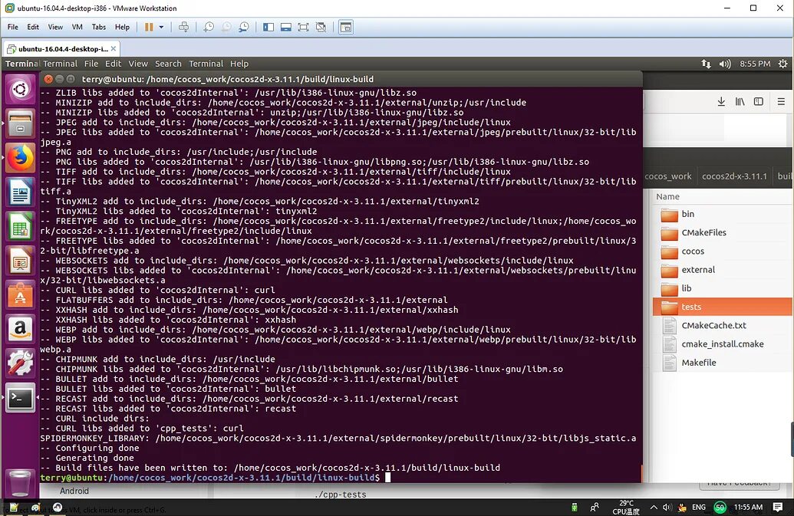Select the bin folder in file manager

point(723,214)
